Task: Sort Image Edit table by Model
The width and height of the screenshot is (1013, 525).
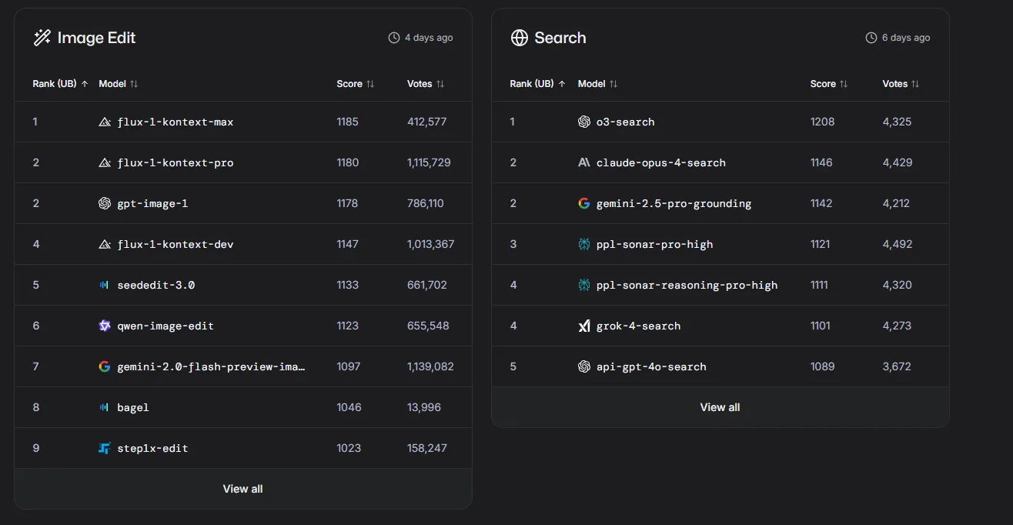Action: 119,84
